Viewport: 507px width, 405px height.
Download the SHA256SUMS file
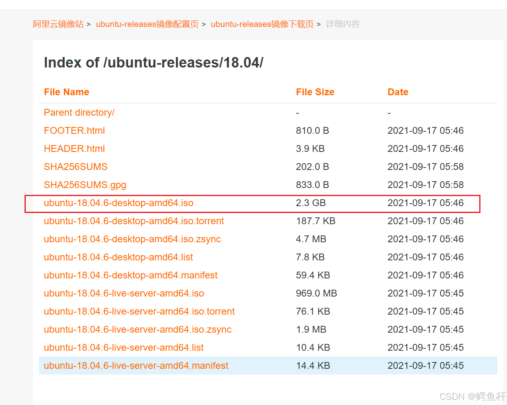[76, 167]
